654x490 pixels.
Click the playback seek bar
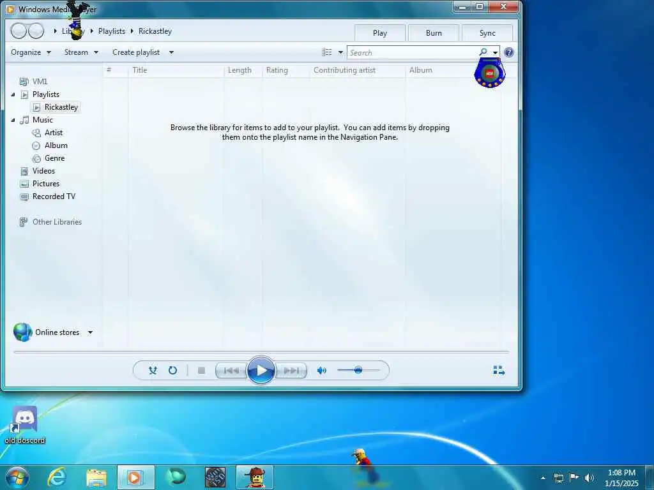(x=261, y=352)
